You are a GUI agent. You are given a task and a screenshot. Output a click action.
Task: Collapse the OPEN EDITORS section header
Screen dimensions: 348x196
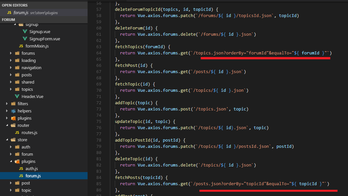(44, 5)
